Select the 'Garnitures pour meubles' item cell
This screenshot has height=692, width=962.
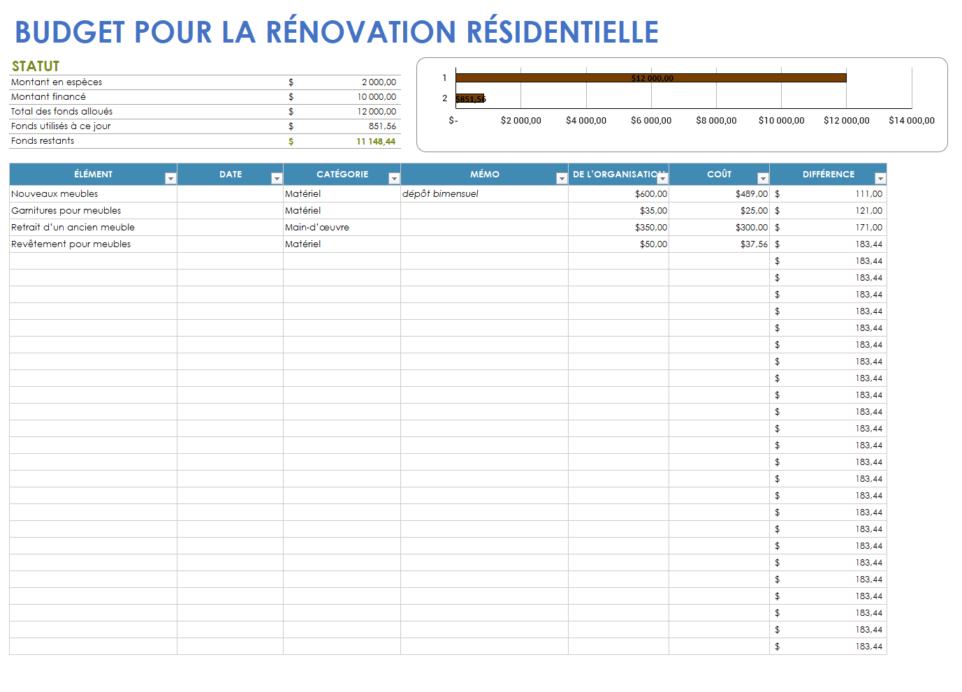click(94, 211)
